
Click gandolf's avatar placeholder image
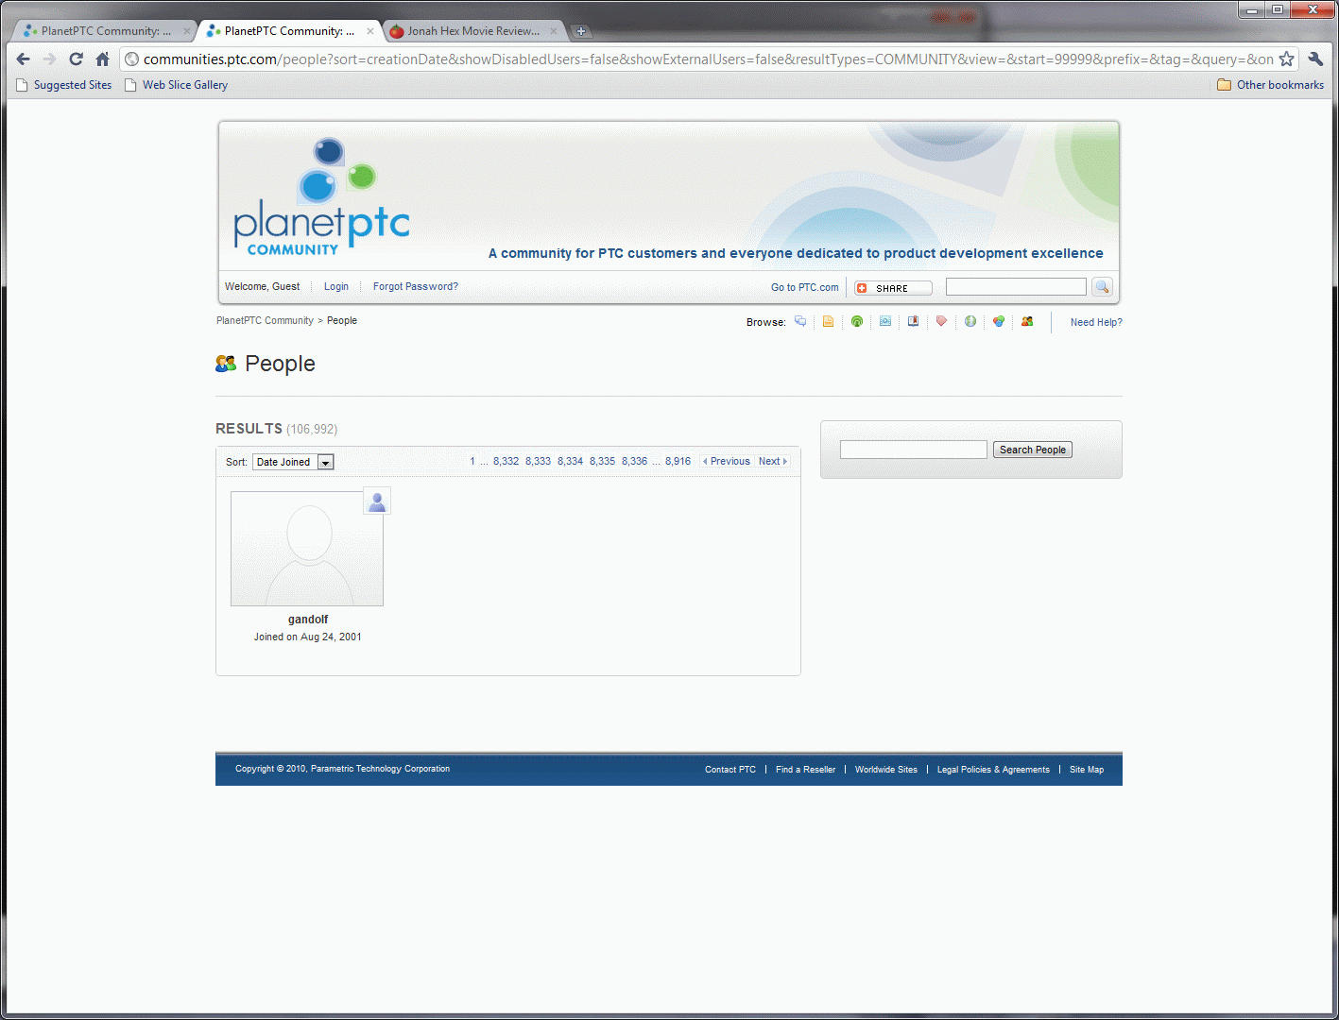307,549
